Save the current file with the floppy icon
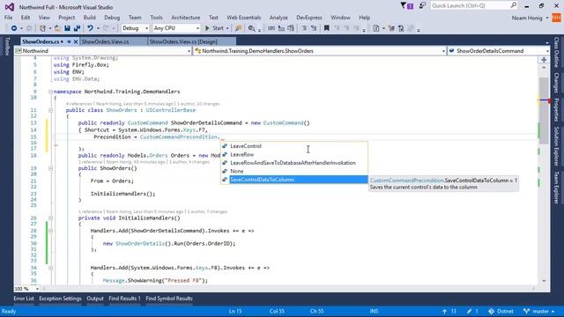Screen dimensions: 564x317 [x=67, y=28]
